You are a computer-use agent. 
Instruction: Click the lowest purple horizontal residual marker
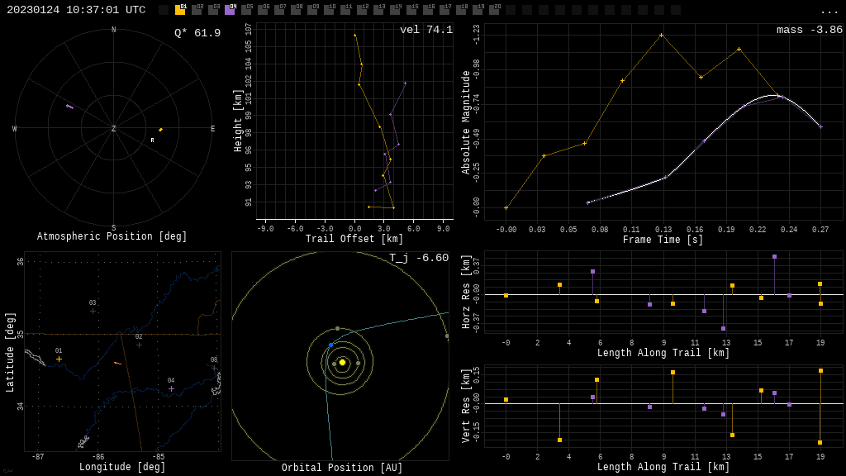pos(724,328)
